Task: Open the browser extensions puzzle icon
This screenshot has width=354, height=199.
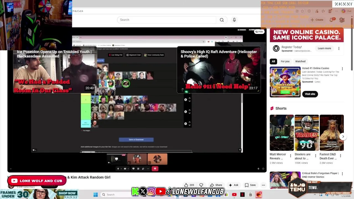Action: pyautogui.click(x=309, y=11)
